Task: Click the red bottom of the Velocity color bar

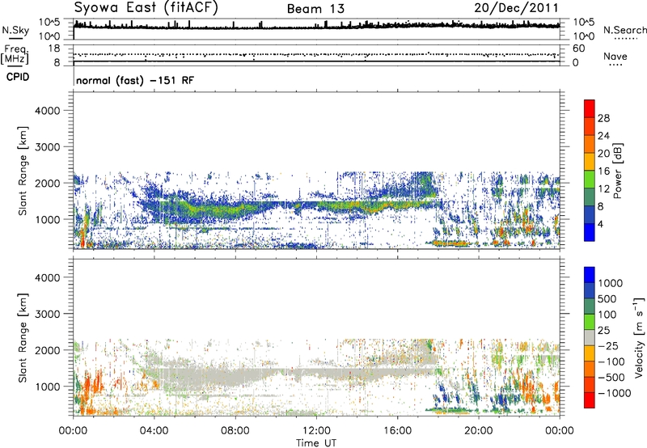Action: [x=590, y=400]
